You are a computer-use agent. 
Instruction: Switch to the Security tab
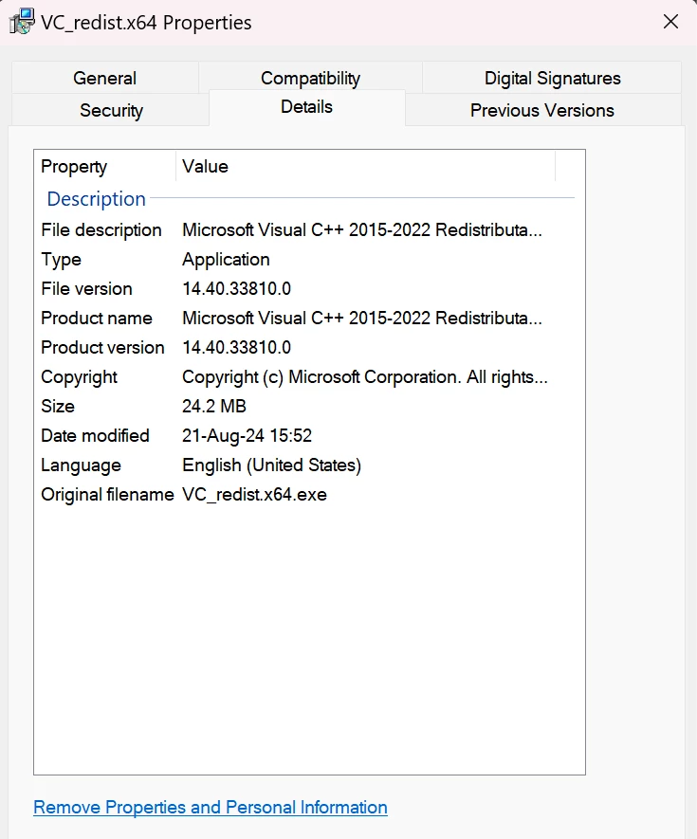(x=111, y=110)
